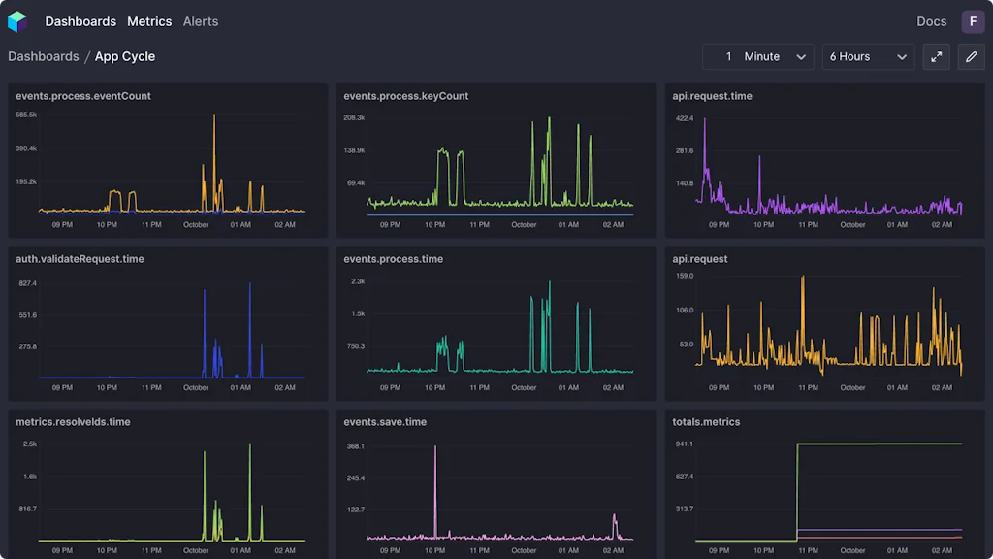Navigate back via the Dashboards breadcrumb
The height and width of the screenshot is (559, 993).
44,56
